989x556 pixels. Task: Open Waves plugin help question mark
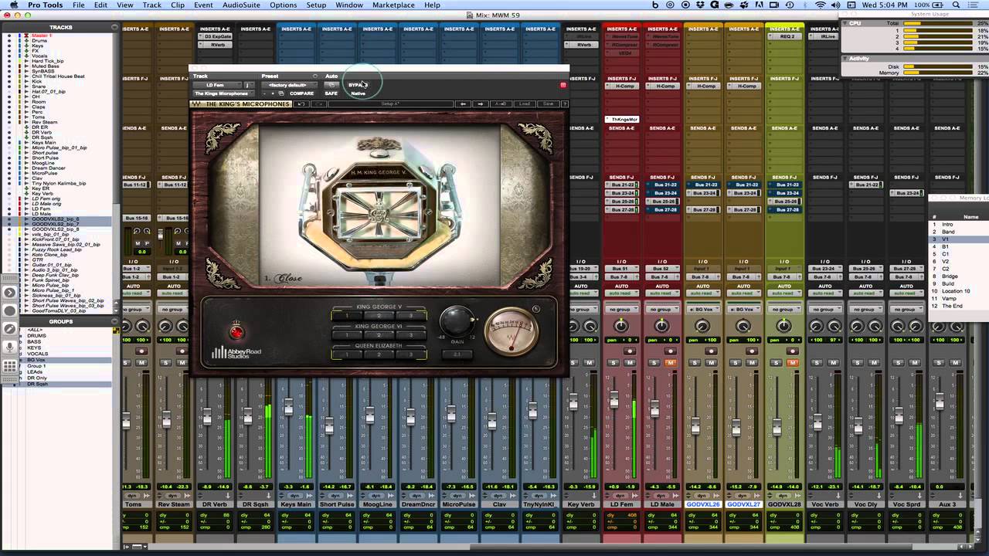[x=564, y=104]
